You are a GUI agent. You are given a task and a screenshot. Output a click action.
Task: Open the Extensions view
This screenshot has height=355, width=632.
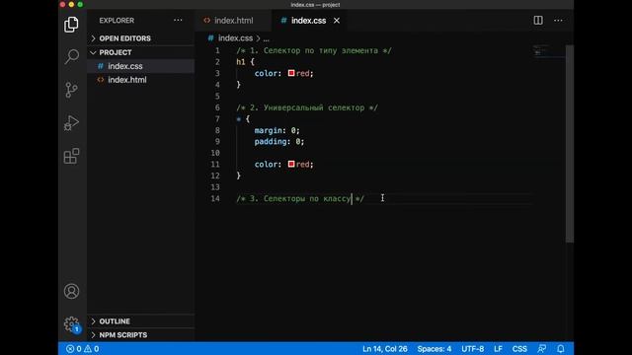[71, 156]
